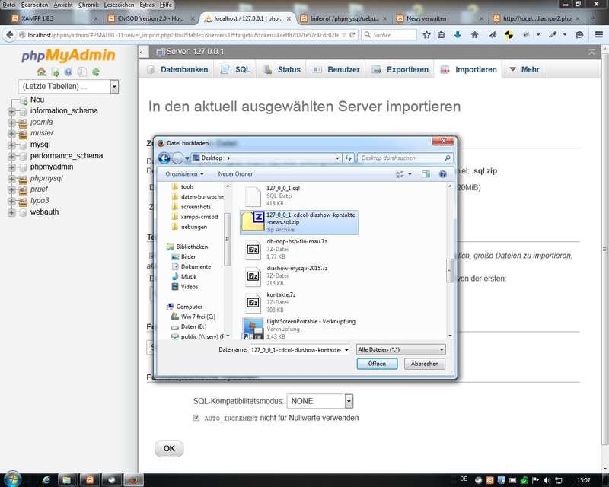Image resolution: width=609 pixels, height=487 pixels.
Task: Open the SQL-Kompatibilitätsmodus dropdown
Action: [349, 401]
